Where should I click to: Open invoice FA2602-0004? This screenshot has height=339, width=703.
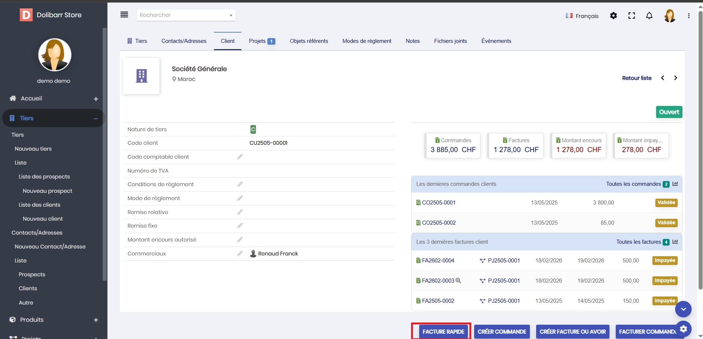pos(438,261)
